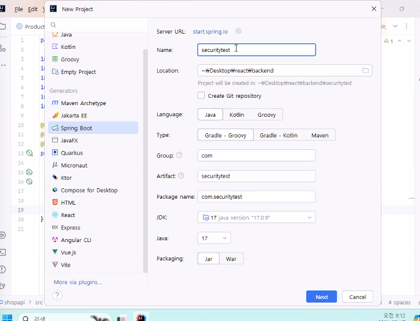Screen dimensions: 420x321
Task: Open Server URL settings gear
Action: point(238,31)
